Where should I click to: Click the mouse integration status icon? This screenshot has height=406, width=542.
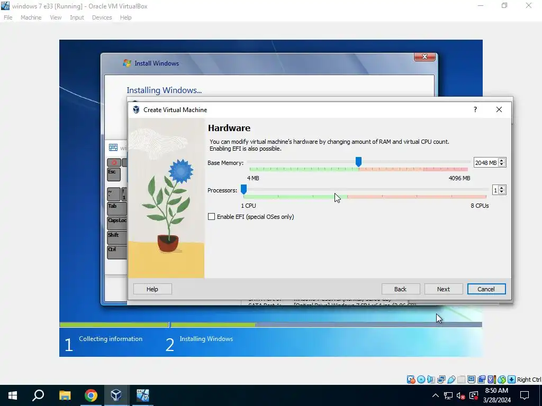tap(502, 380)
